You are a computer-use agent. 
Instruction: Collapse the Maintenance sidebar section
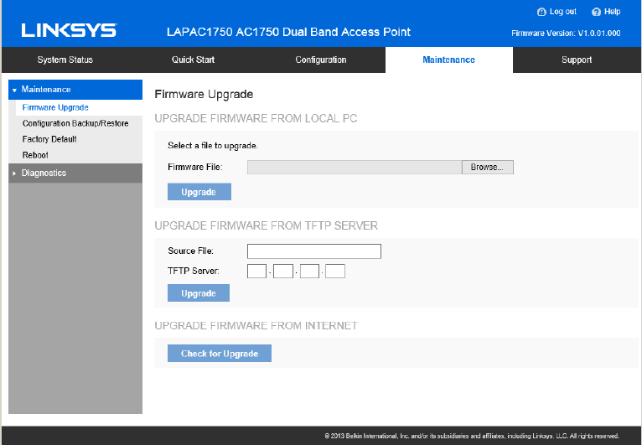pyautogui.click(x=75, y=89)
